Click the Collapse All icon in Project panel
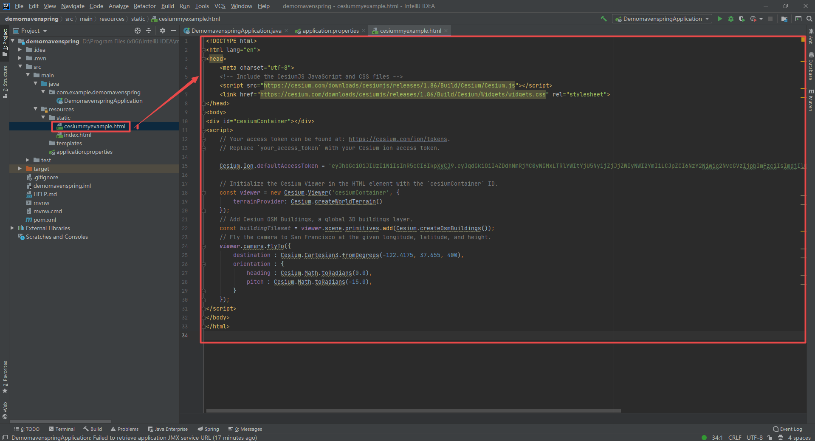815x441 pixels. point(149,31)
